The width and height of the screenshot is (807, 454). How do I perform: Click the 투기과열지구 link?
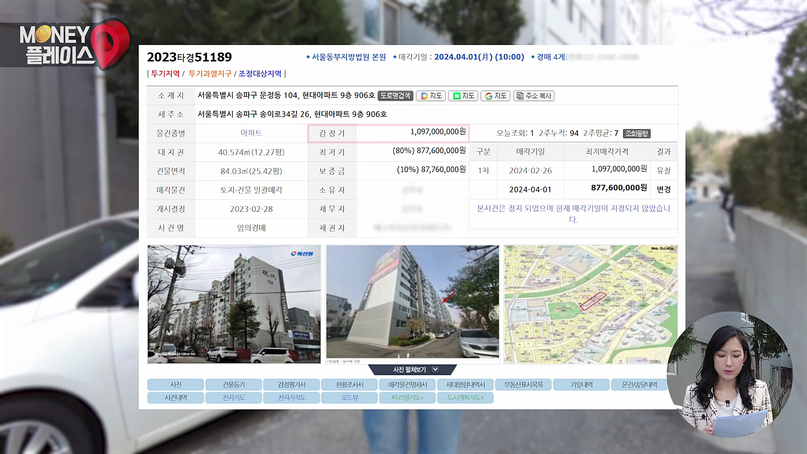click(210, 74)
